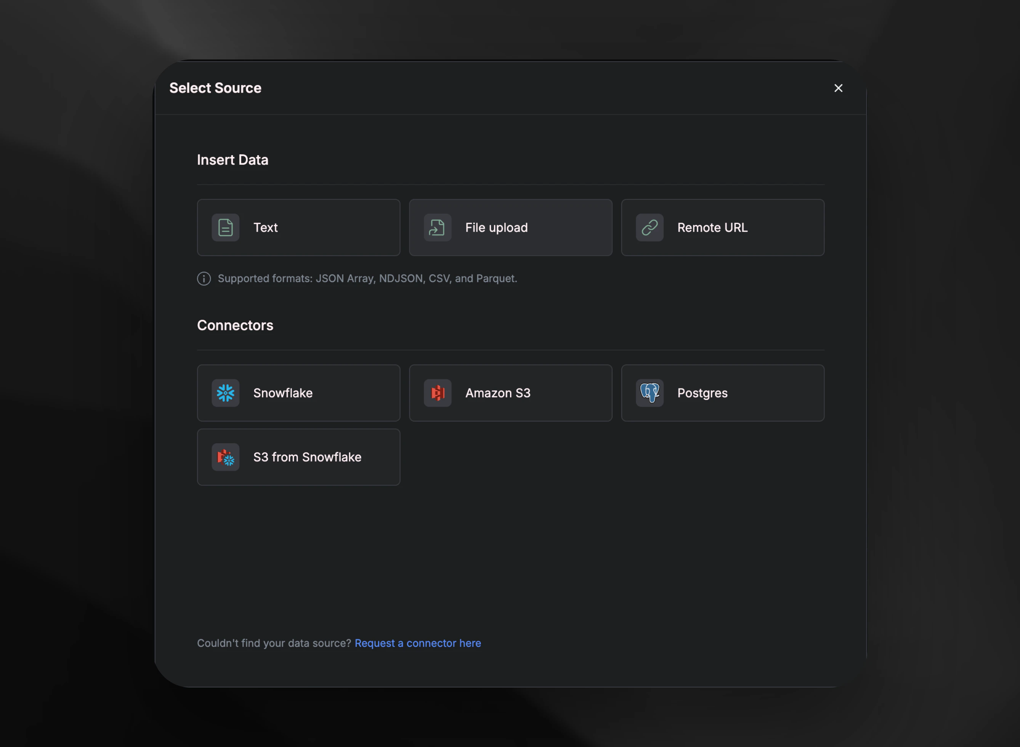Close the Select Source dialog
Image resolution: width=1020 pixels, height=747 pixels.
(x=838, y=88)
